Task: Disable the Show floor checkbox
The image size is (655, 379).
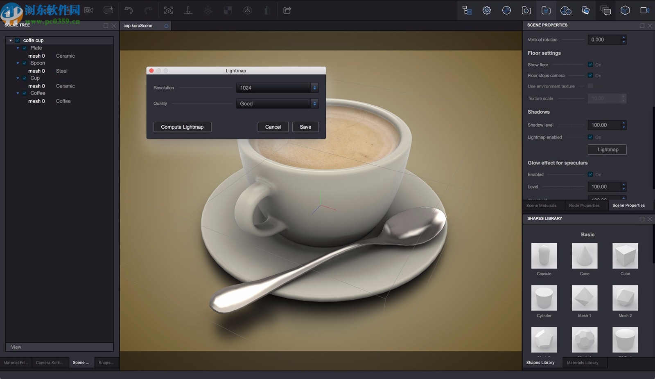Action: [590, 65]
